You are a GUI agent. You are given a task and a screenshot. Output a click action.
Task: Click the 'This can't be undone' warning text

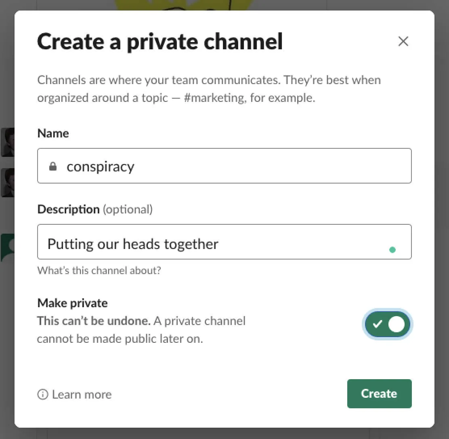pyautogui.click(x=92, y=321)
